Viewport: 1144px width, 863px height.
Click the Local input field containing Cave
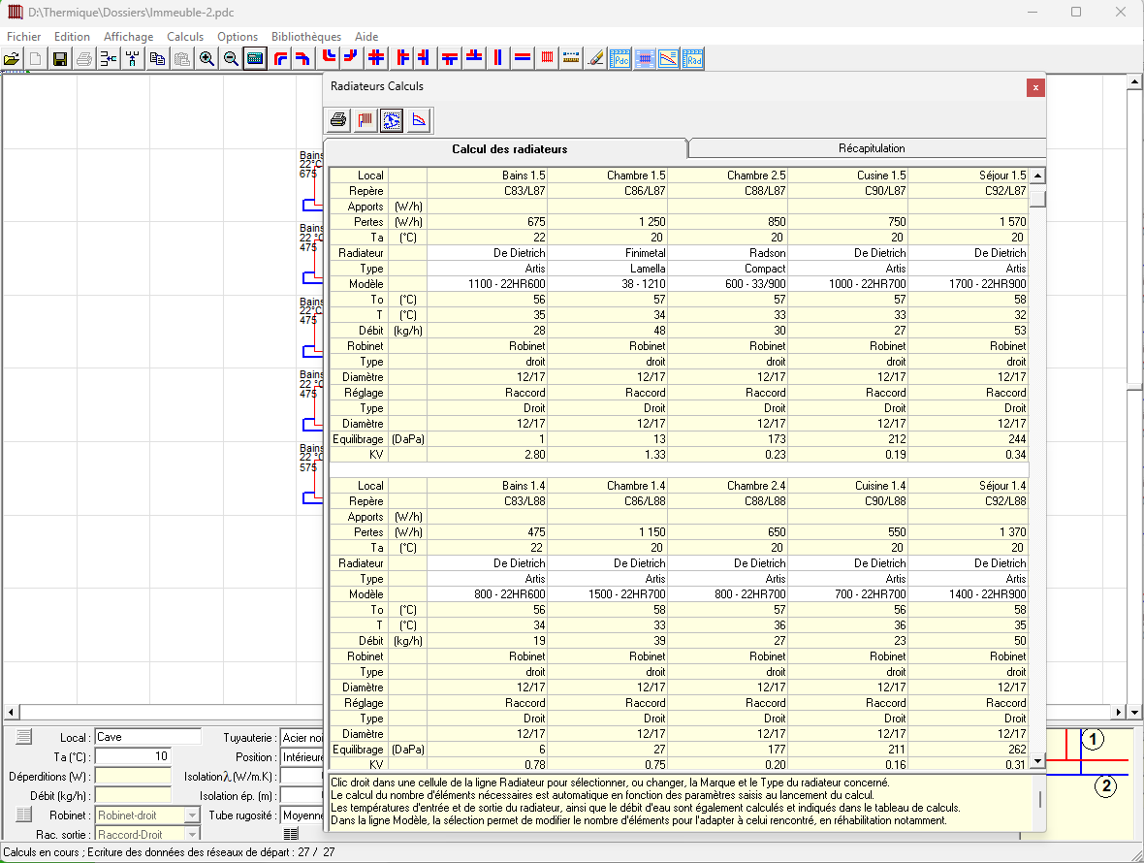147,737
